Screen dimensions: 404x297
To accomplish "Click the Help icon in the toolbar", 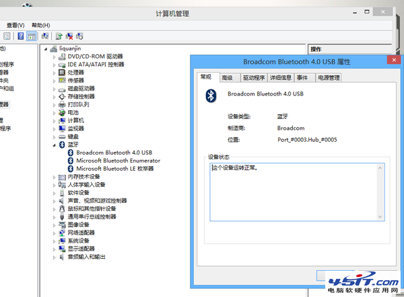I will click(x=21, y=36).
